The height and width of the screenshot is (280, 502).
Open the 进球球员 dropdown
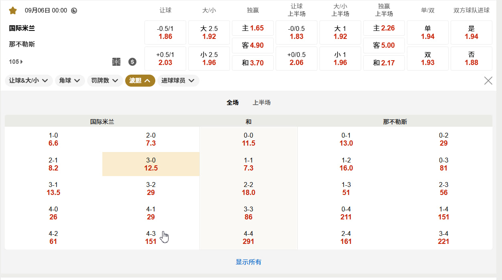178,81
